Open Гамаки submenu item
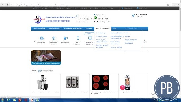This screenshot has height=102, width=181. click(x=127, y=33)
